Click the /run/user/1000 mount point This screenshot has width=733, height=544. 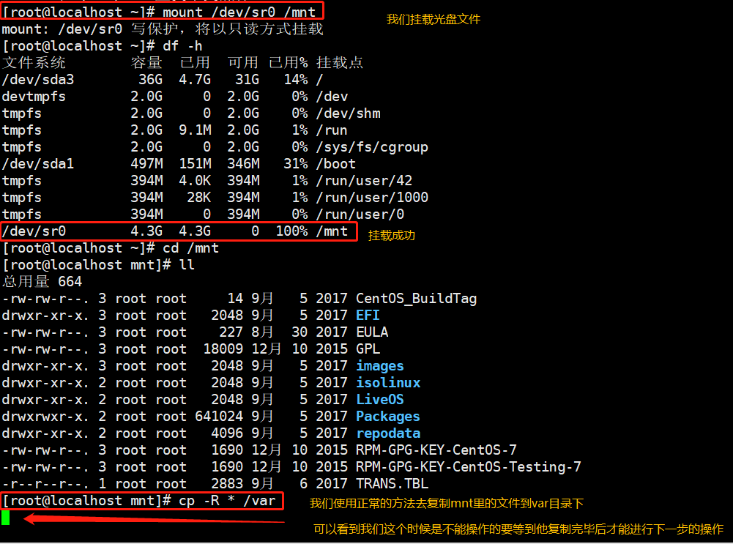coord(372,197)
